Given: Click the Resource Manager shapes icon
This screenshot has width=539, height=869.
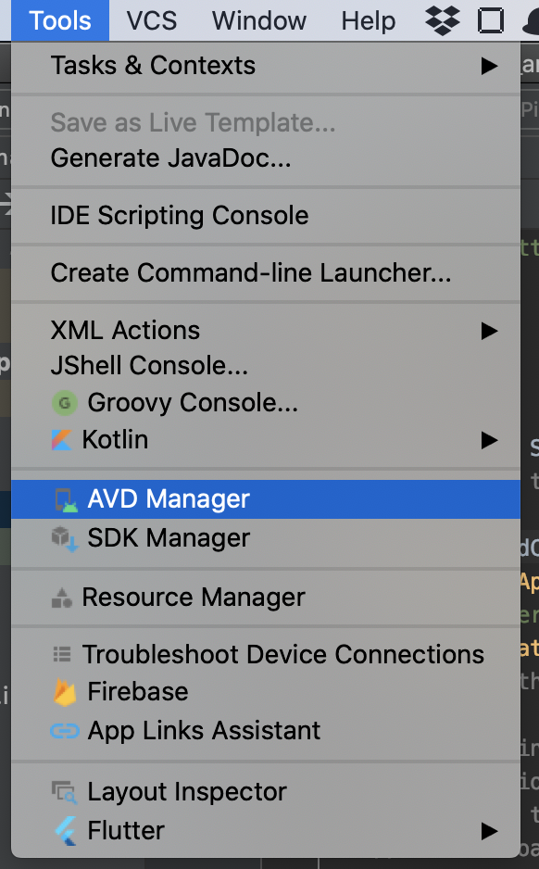Looking at the screenshot, I should point(61,598).
